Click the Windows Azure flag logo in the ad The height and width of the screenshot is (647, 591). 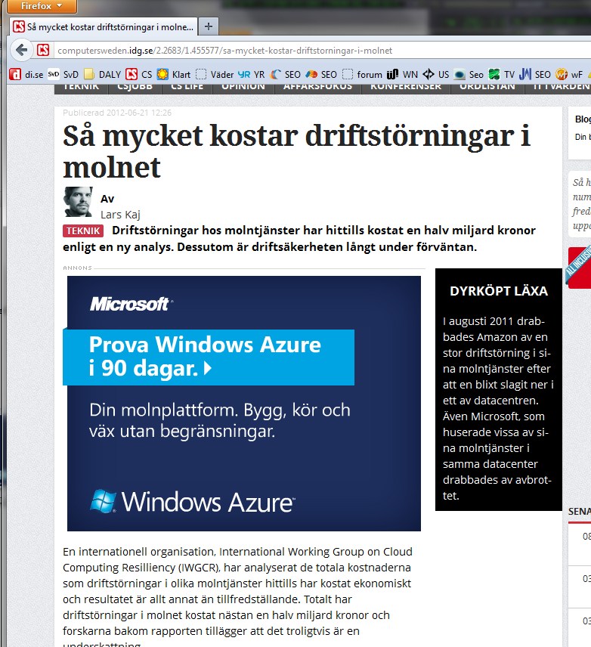pos(103,501)
